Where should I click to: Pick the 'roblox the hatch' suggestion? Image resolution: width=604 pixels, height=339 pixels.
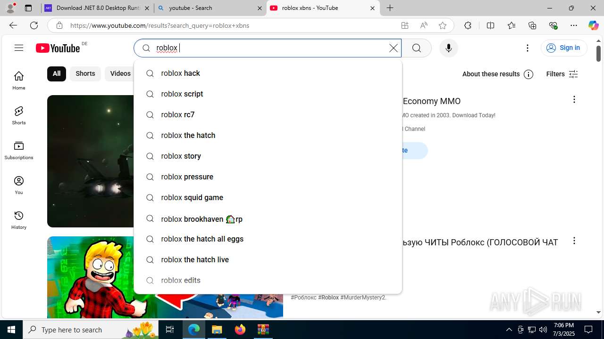pyautogui.click(x=268, y=135)
